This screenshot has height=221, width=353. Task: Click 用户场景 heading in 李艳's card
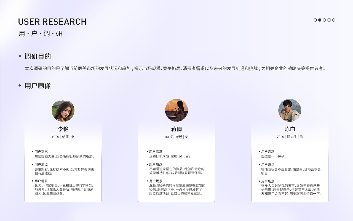click(x=41, y=181)
